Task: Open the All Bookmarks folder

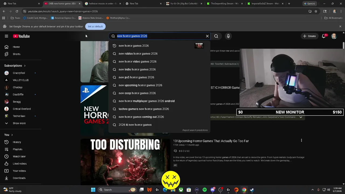Action: [333, 18]
